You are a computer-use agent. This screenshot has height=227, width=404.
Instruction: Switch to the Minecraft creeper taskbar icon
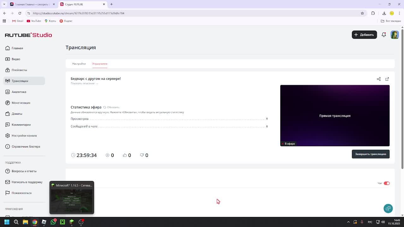tap(62, 222)
